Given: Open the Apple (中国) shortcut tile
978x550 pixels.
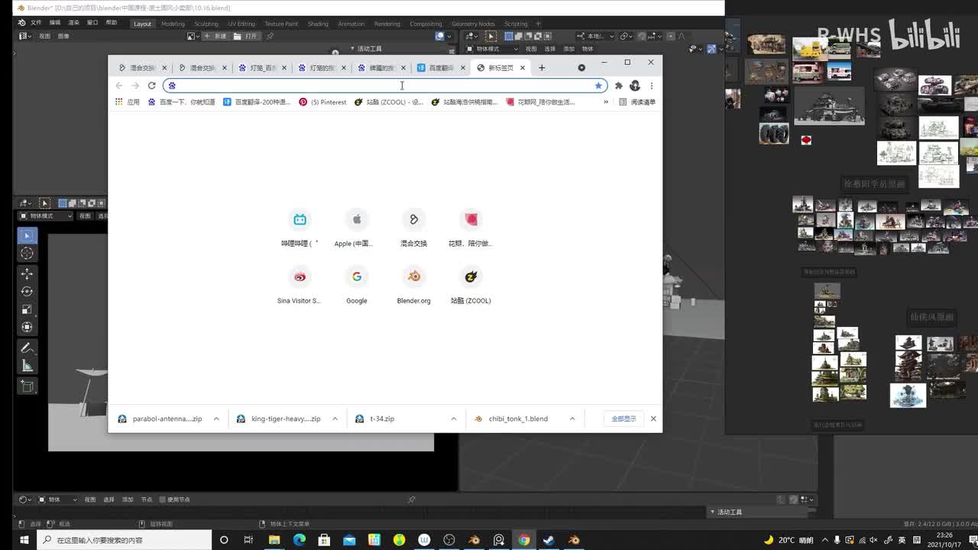Looking at the screenshot, I should (357, 228).
